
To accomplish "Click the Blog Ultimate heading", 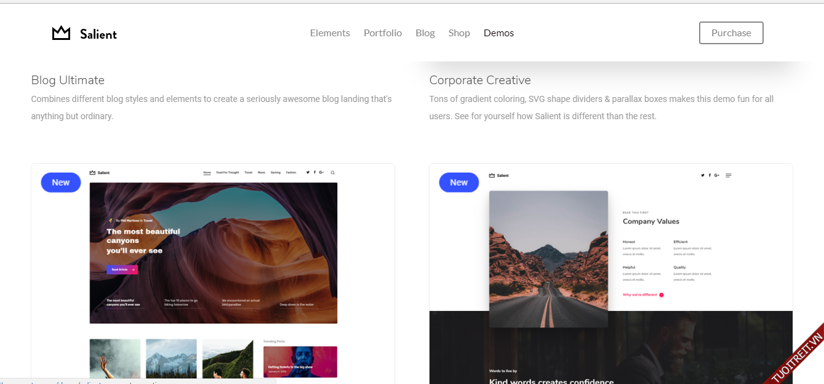I will tap(68, 80).
